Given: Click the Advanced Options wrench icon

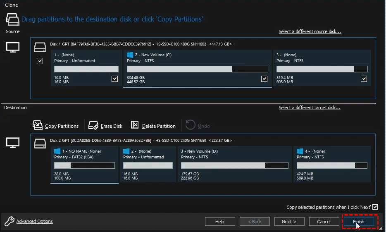Looking at the screenshot, I should tap(9, 221).
